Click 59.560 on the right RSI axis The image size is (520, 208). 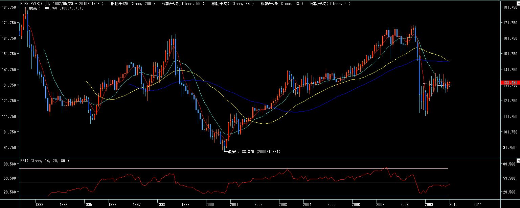coord(509,178)
